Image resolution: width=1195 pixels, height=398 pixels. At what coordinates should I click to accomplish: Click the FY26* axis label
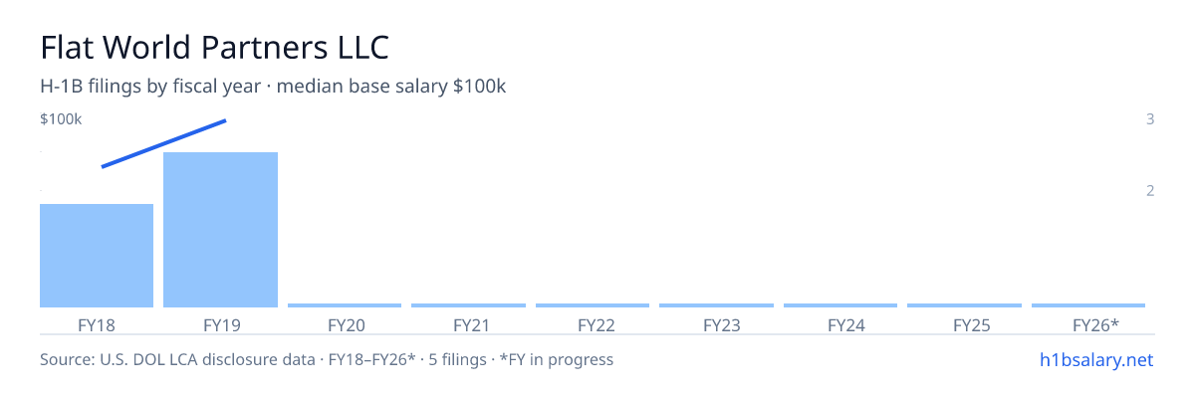(x=1095, y=324)
